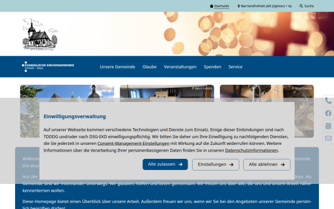Screen dimensions: 334x209
Task: Follow the Consent-Management-Einstellungen link
Action: tap(134, 144)
